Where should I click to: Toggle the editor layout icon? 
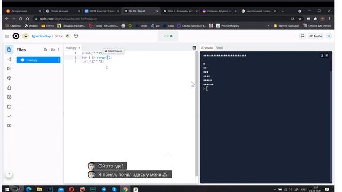point(195,48)
